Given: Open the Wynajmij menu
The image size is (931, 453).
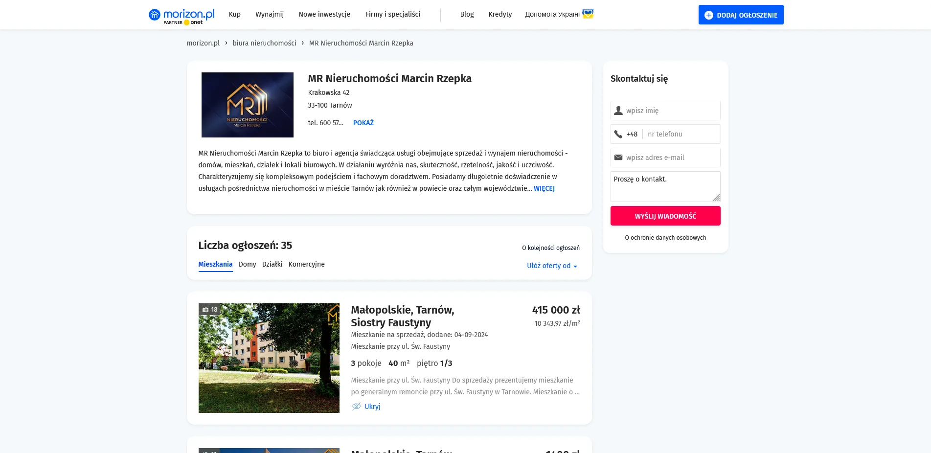Looking at the screenshot, I should [270, 14].
